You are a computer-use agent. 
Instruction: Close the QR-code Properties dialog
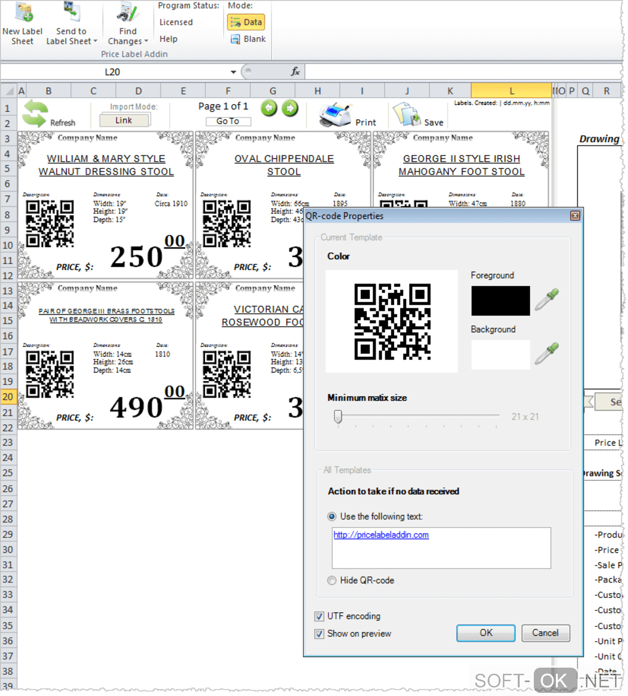click(x=575, y=216)
